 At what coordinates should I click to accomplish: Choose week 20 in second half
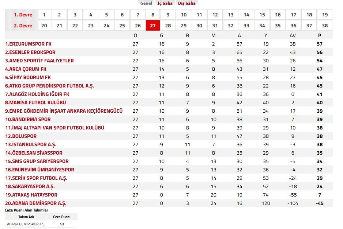pyautogui.click(x=44, y=26)
